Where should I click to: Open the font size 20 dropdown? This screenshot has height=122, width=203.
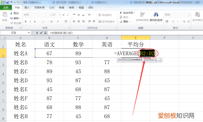(60, 15)
